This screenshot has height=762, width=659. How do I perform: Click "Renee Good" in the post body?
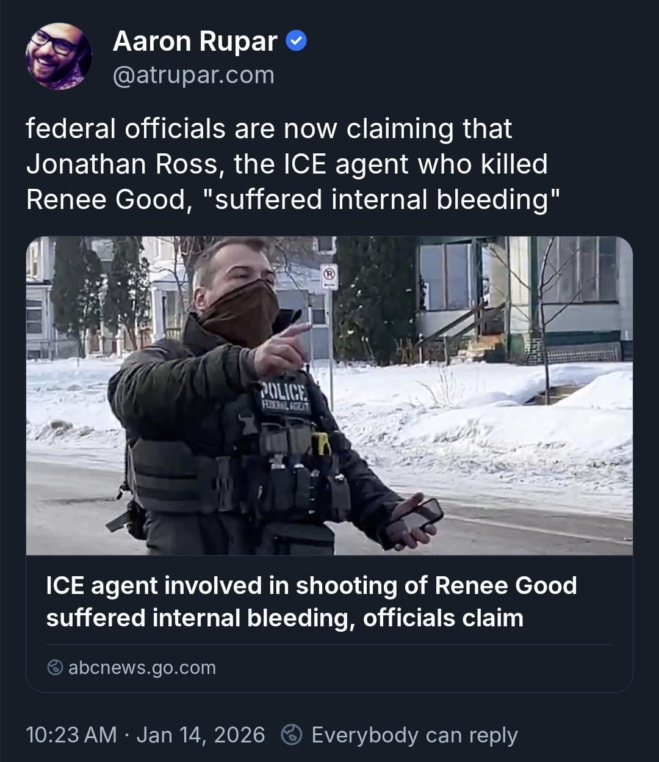pyautogui.click(x=105, y=200)
